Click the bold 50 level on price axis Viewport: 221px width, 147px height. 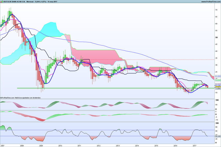(x=216, y=37)
